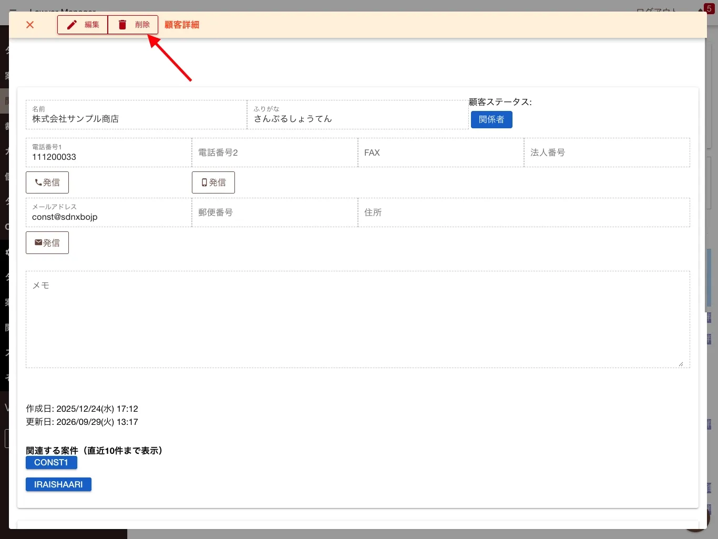Image resolution: width=718 pixels, height=539 pixels.
Task: Click the 関係者 status chip
Action: click(x=491, y=119)
